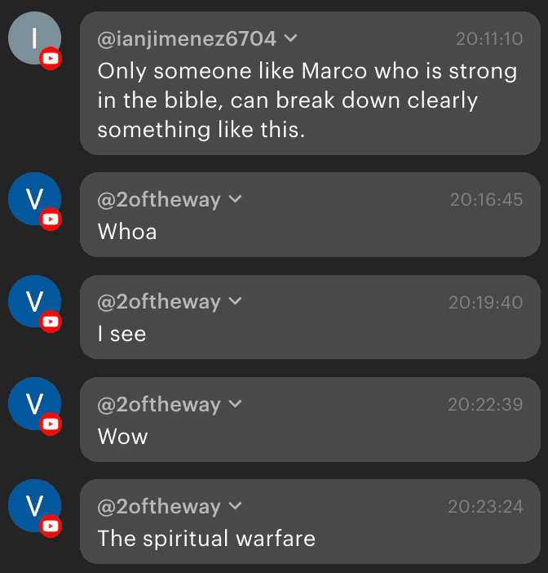
Task: Expand the chevron on the "Wow" message
Action: pyautogui.click(x=235, y=404)
